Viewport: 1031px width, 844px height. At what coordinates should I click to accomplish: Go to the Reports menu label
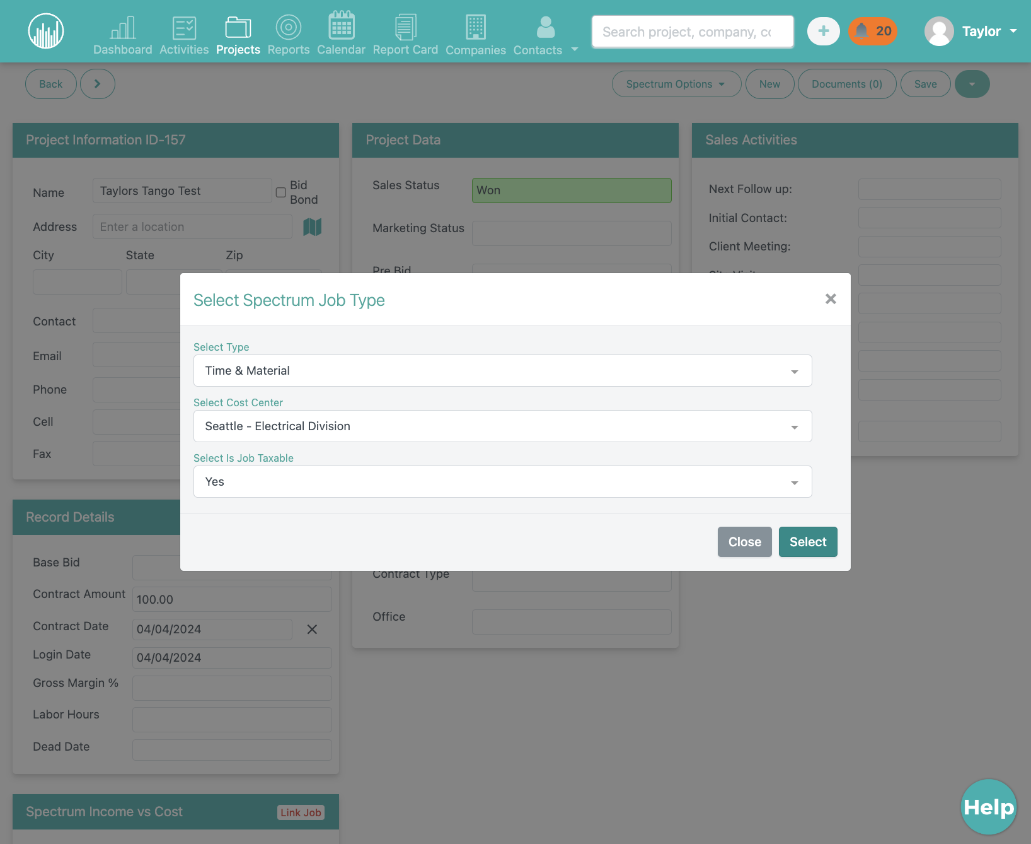tap(289, 49)
